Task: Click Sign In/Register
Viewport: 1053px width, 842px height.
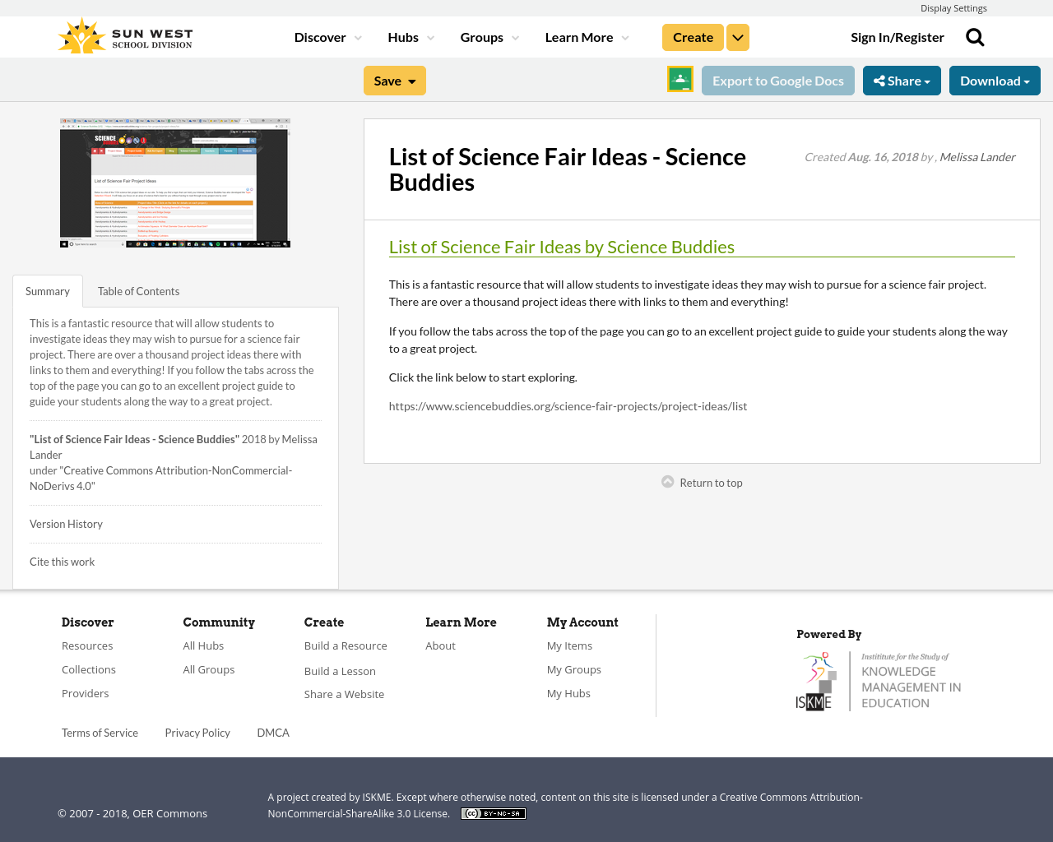Action: point(898,36)
